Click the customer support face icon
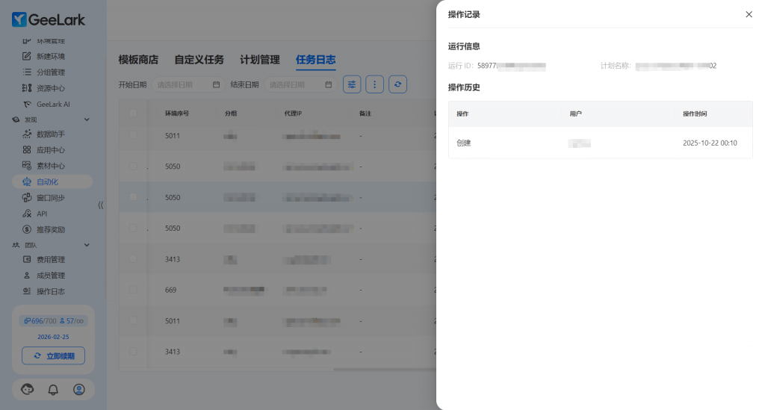Image resolution: width=765 pixels, height=410 pixels. click(28, 389)
